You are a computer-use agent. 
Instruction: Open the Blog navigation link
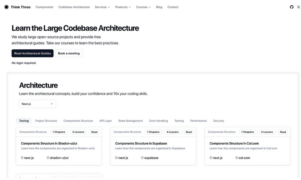159,7
